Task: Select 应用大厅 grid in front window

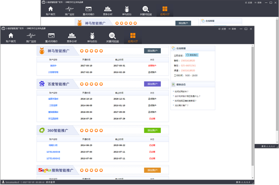Action: point(133,37)
